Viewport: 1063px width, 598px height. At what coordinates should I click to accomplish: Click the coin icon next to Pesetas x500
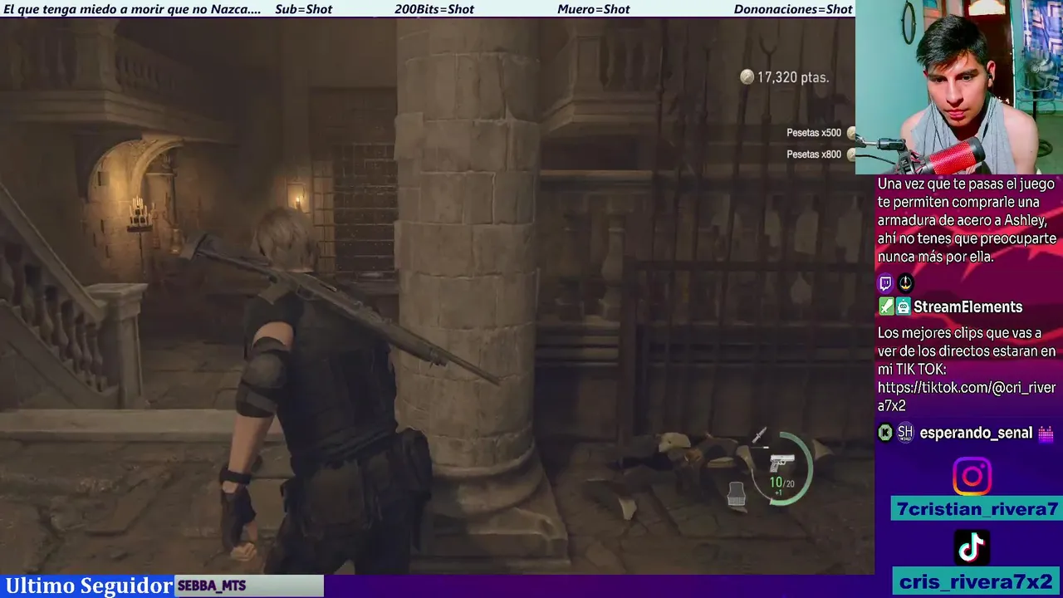(x=851, y=133)
